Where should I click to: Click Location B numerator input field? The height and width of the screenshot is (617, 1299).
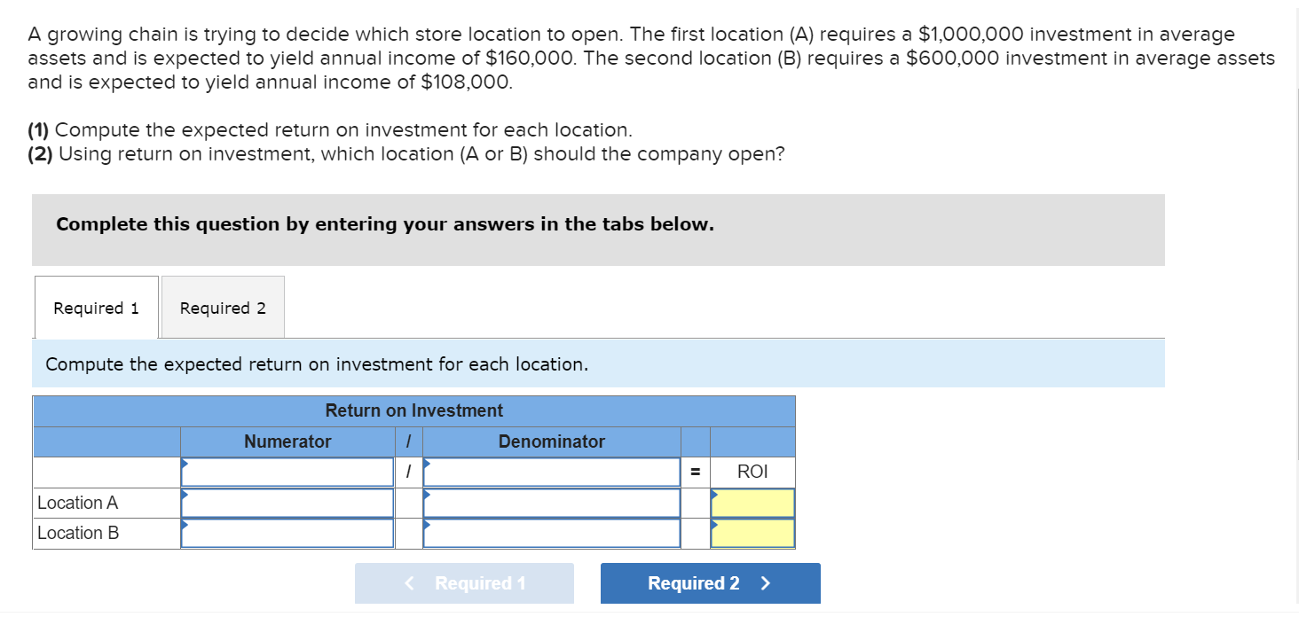(287, 532)
